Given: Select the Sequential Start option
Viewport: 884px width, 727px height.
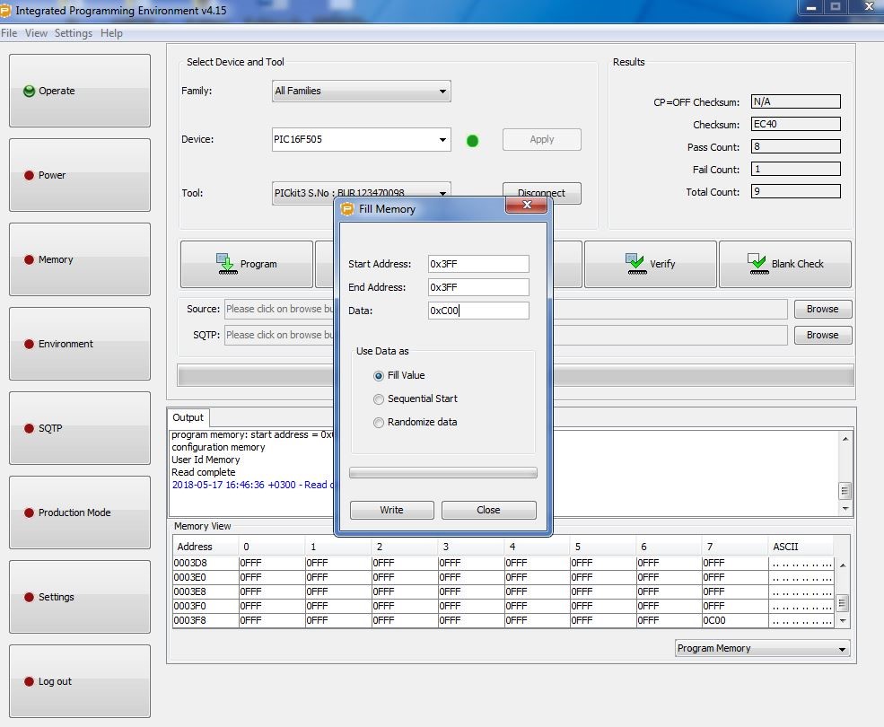Looking at the screenshot, I should point(379,399).
